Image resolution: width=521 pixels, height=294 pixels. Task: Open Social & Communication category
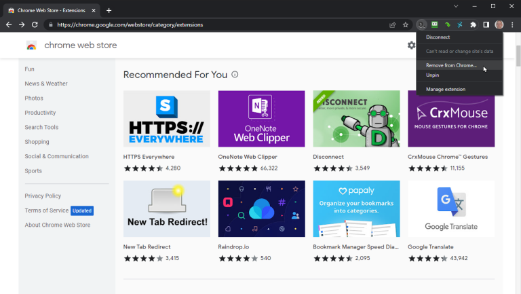[56, 156]
